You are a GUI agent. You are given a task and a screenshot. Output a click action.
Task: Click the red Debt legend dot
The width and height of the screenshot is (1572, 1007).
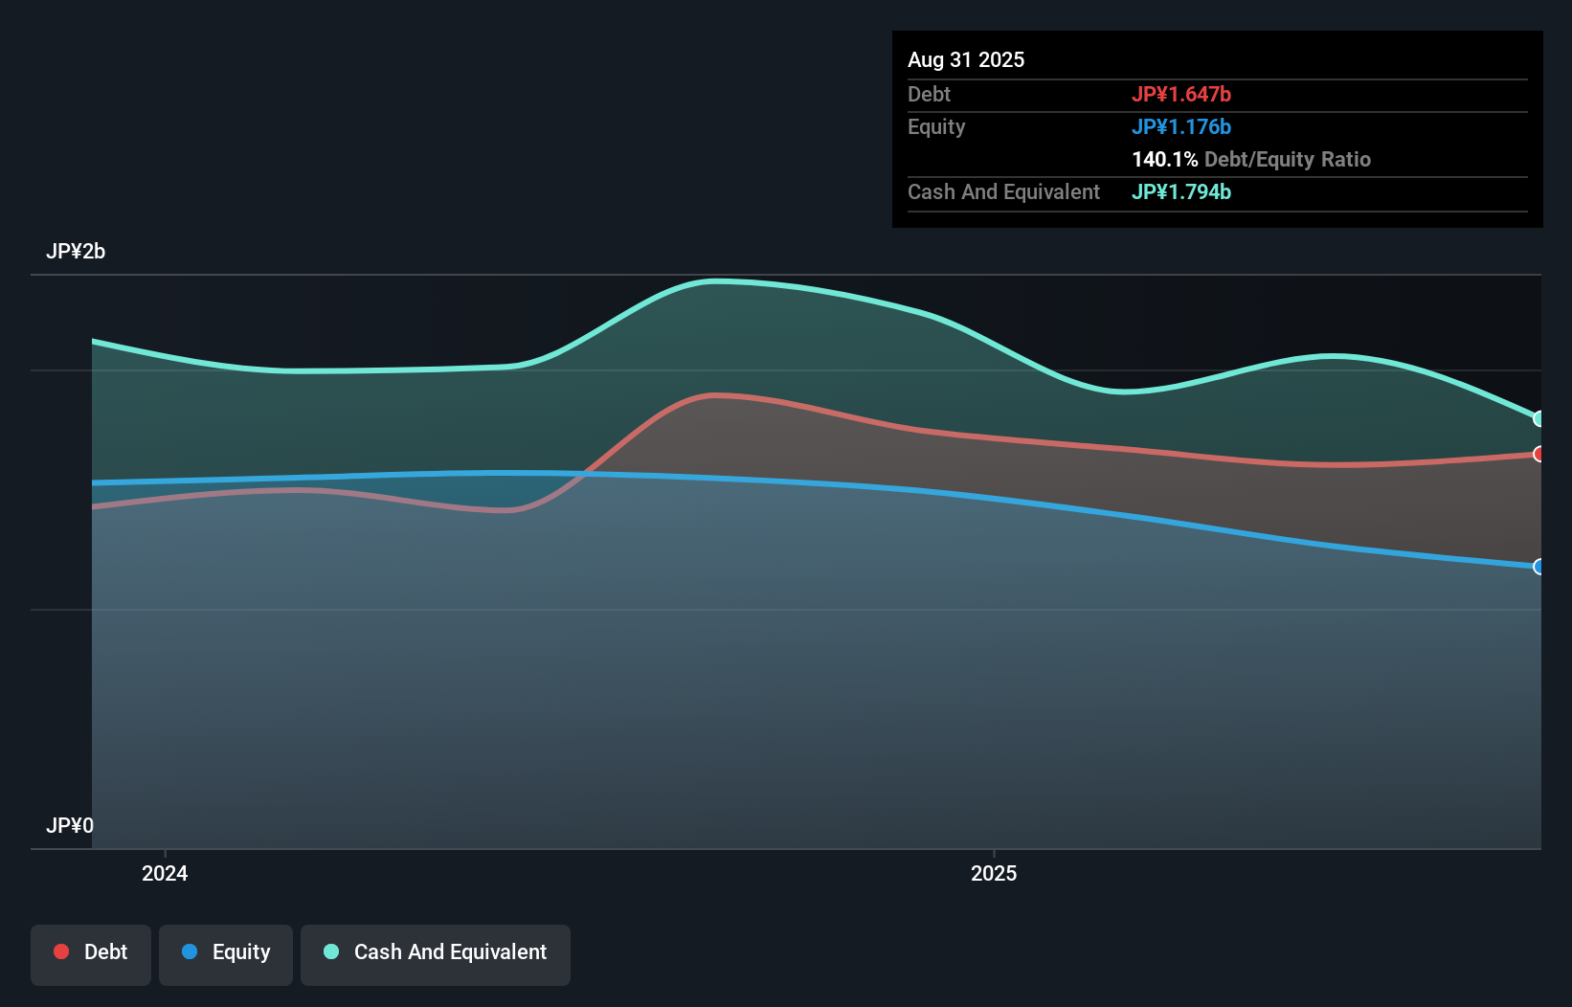tap(60, 951)
